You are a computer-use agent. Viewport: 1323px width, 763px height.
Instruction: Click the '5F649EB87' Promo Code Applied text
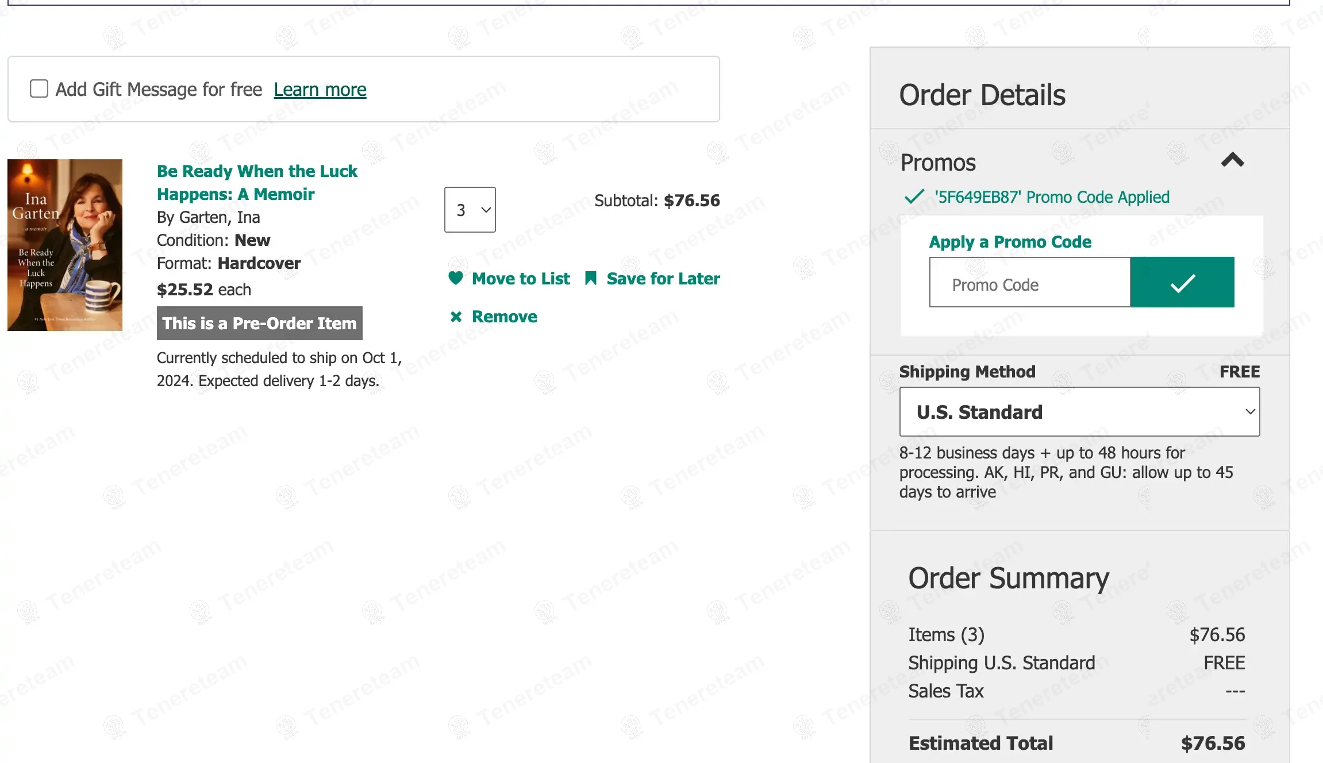[1052, 197]
